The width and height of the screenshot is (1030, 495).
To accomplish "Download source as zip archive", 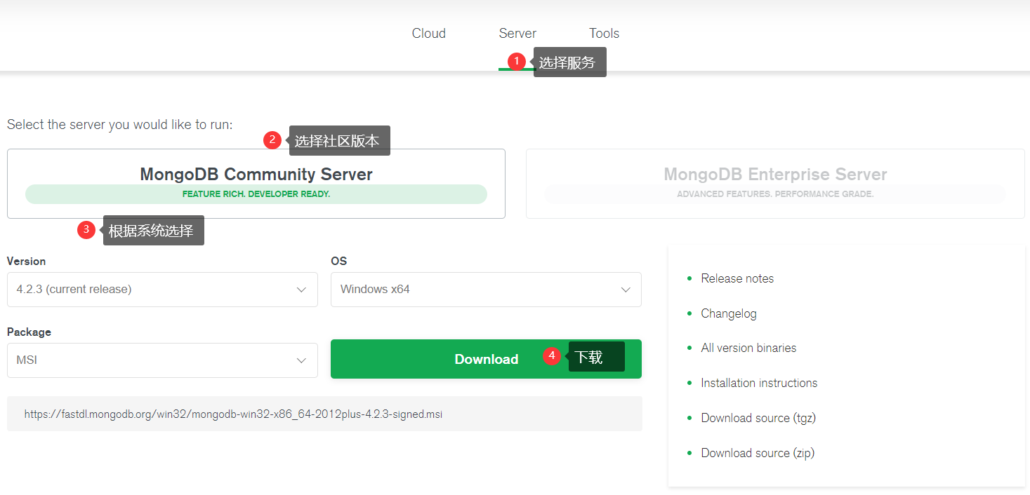I will (758, 453).
